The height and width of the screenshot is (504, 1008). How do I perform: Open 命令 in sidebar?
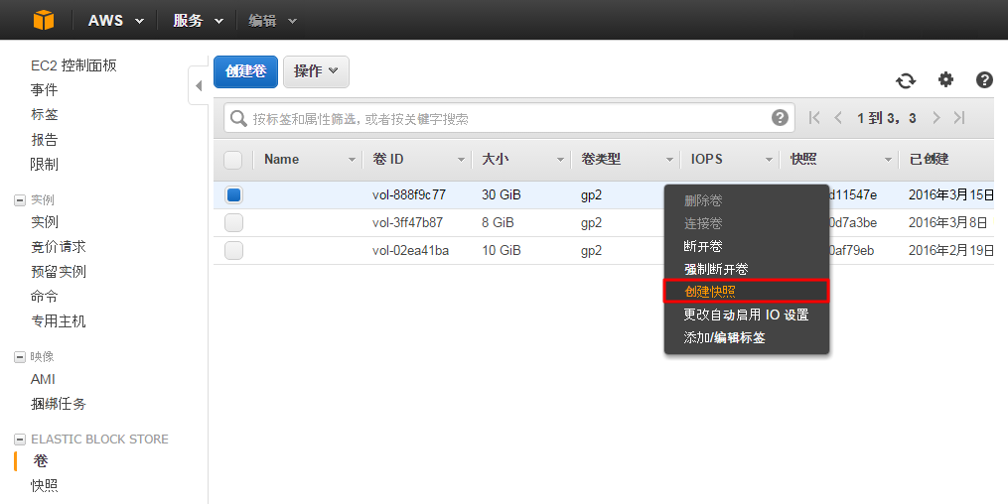click(45, 297)
